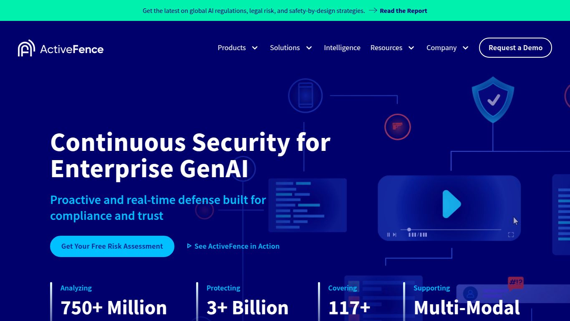
Task: Click the skip-to-end icon in the video controls
Action: click(394, 234)
